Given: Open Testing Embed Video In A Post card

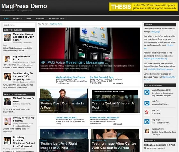Looking at the screenshot, I should [113, 105].
